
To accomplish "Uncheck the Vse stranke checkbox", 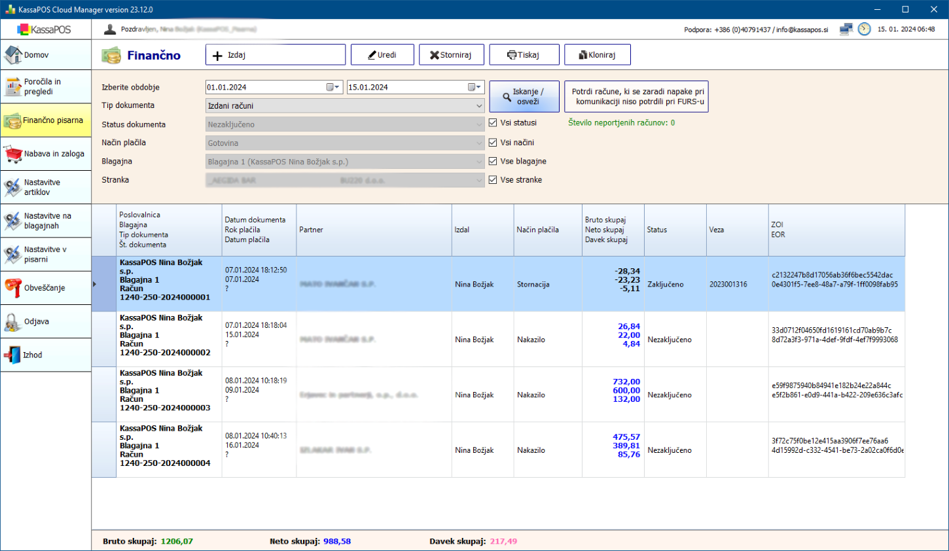I will pyautogui.click(x=493, y=180).
